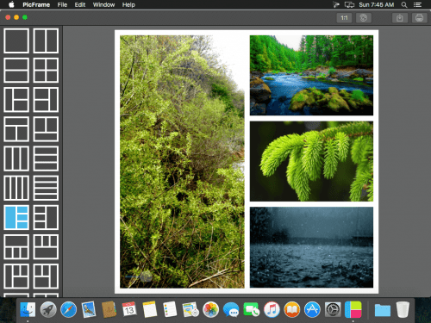Screen dimensions: 431x323
Task: Open Contacts from the Dock
Action: [109, 309]
